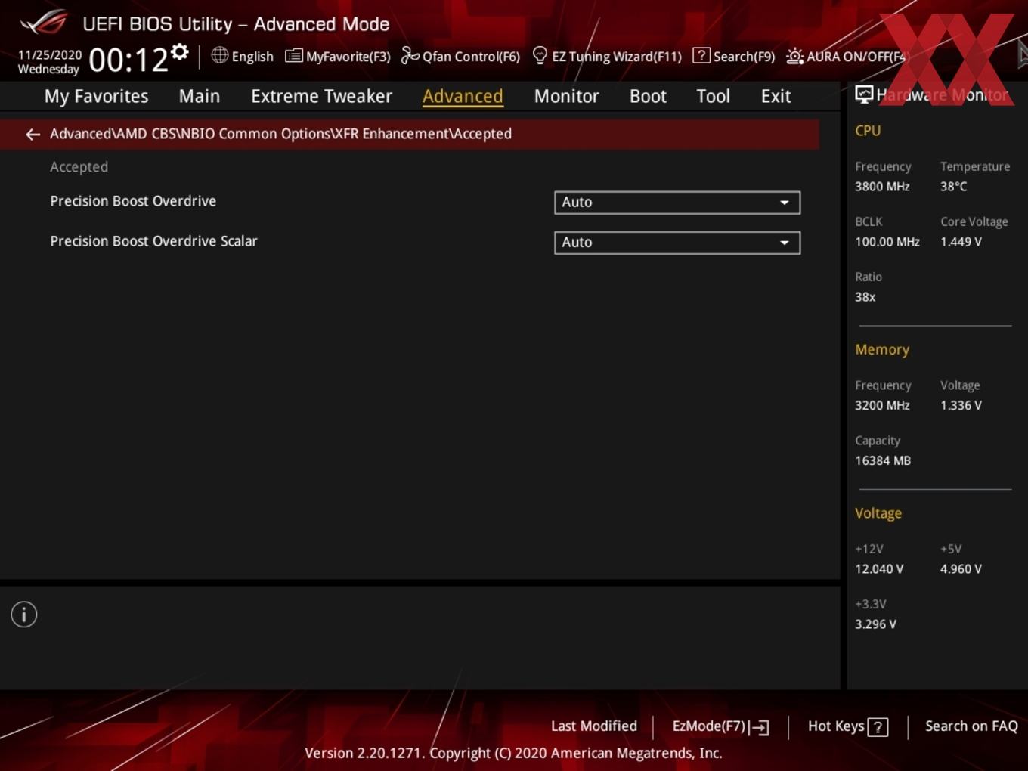Click the breadcrumb path text
This screenshot has width=1028, height=771.
(x=280, y=134)
